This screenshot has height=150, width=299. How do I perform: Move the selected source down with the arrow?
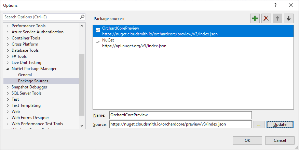pos(289,18)
